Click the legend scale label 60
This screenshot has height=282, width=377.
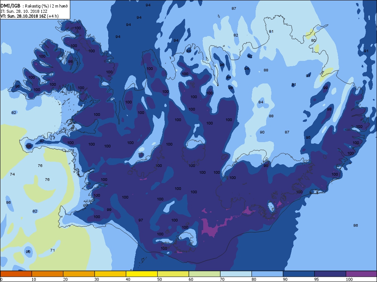191,279
